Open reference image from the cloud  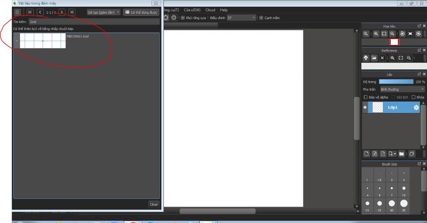(366, 58)
